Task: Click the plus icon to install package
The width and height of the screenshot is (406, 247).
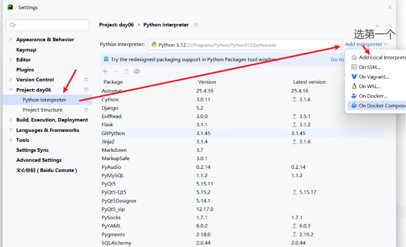Action: click(x=105, y=71)
